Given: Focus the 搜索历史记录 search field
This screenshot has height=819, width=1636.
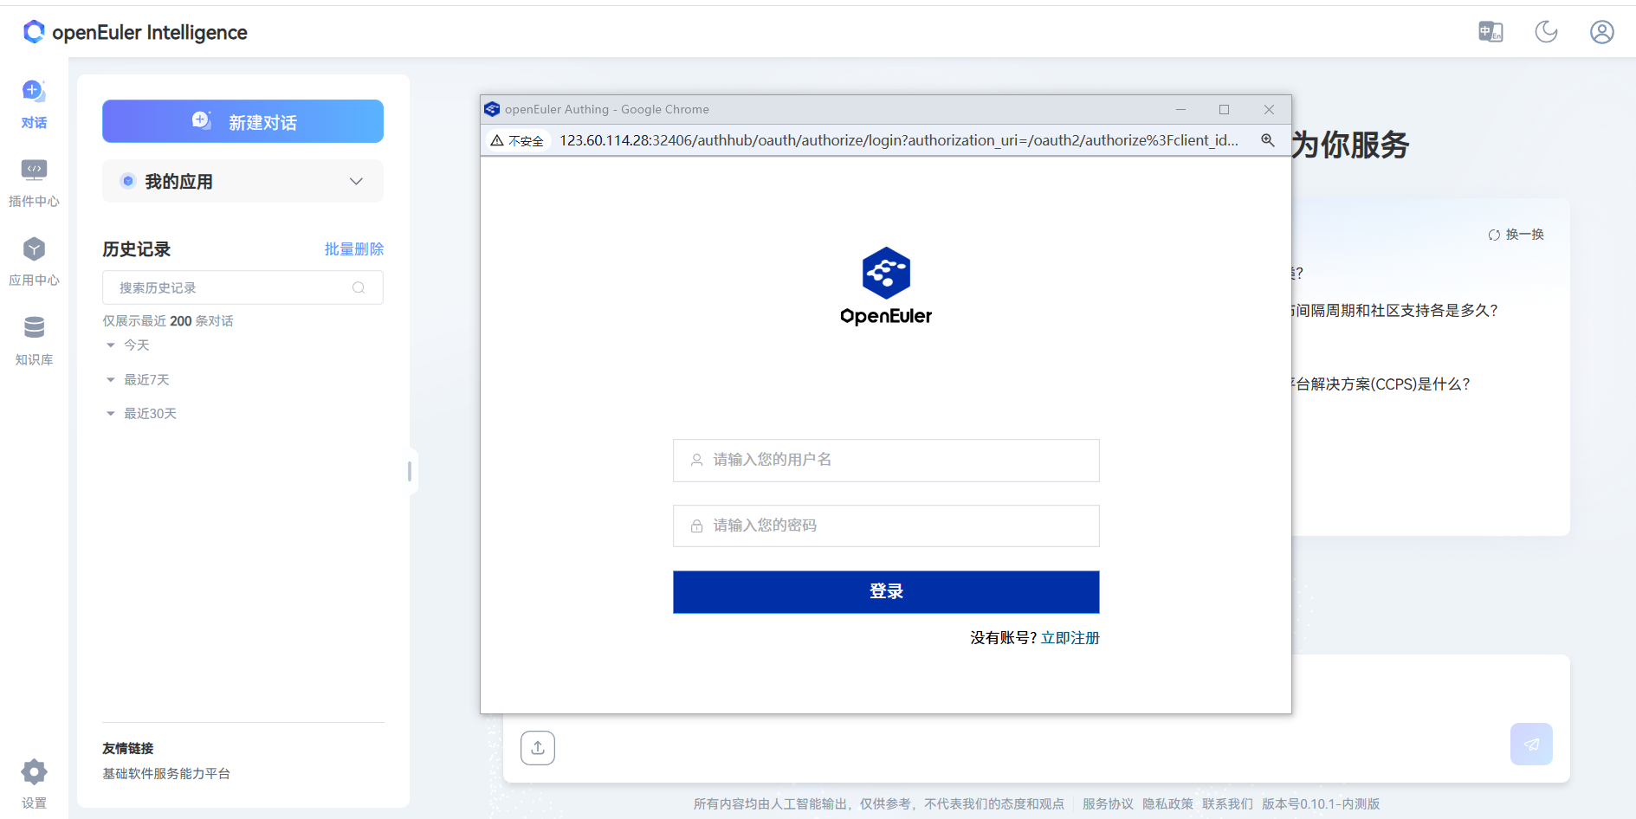Looking at the screenshot, I should [242, 287].
